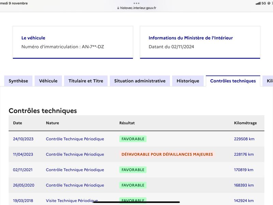The width and height of the screenshot is (273, 205).
Task: Go to the Historique tab
Action: 188,81
